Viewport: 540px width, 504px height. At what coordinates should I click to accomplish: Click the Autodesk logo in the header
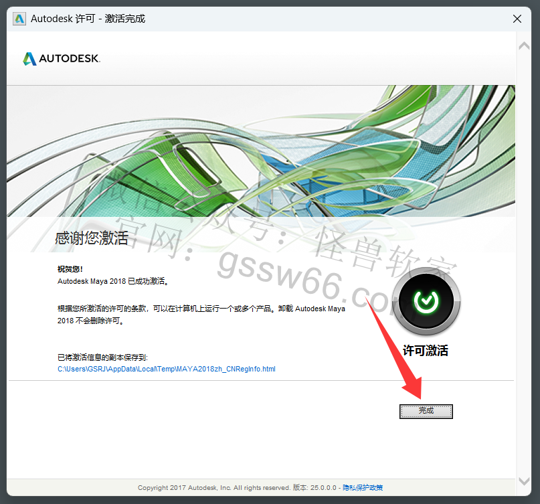point(62,58)
